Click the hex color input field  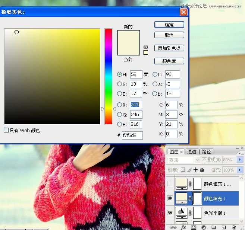coord(132,135)
